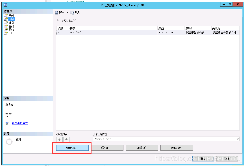
Task: Click the 步骤 column header
Action: click(62, 28)
